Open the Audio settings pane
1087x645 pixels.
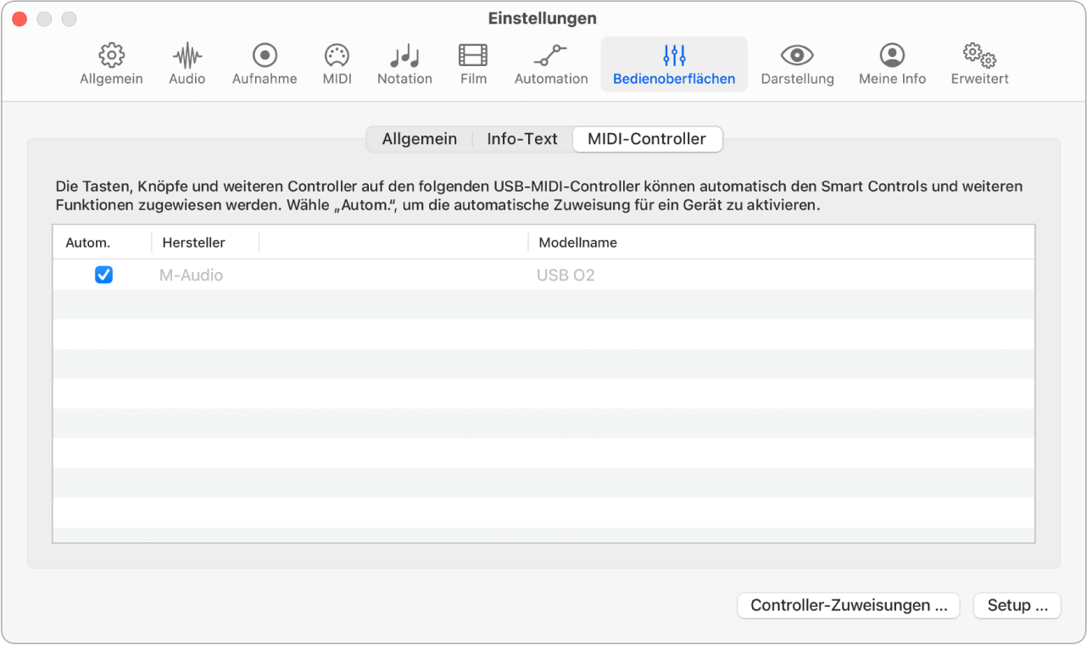(187, 64)
